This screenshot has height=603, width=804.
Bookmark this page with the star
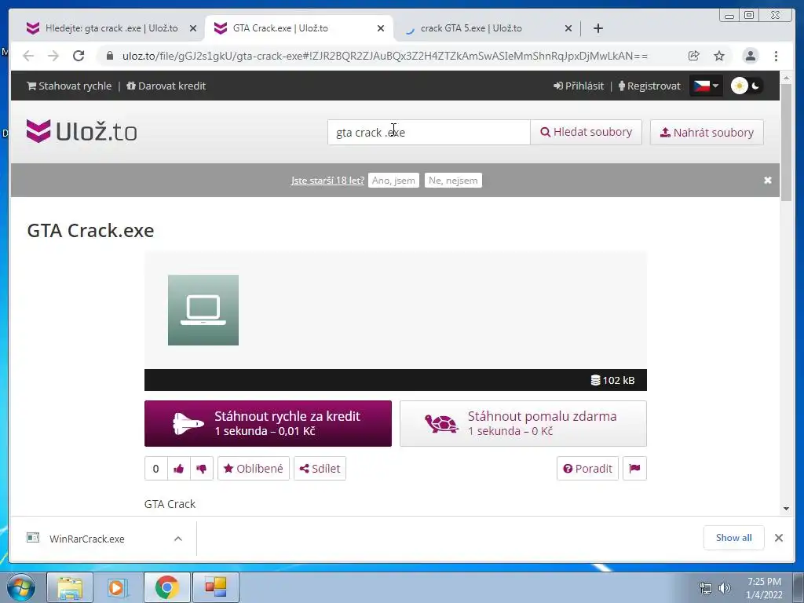click(719, 56)
